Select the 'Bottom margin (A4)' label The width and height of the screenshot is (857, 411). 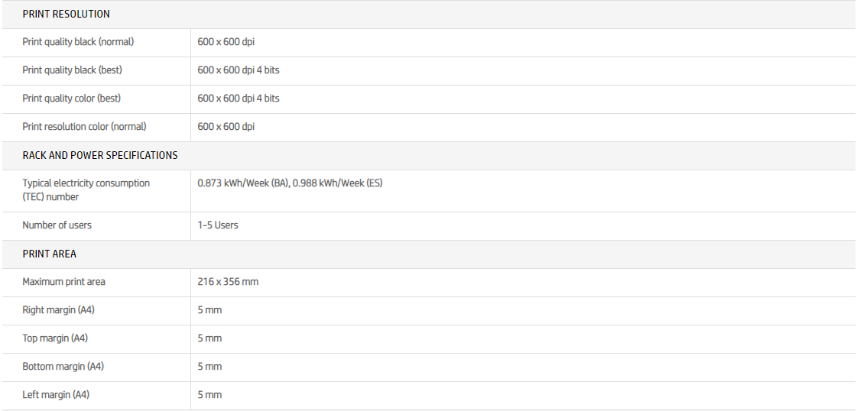point(63,367)
